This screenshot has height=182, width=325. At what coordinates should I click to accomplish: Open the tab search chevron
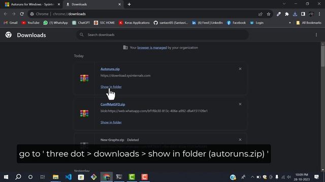[x=284, y=4]
